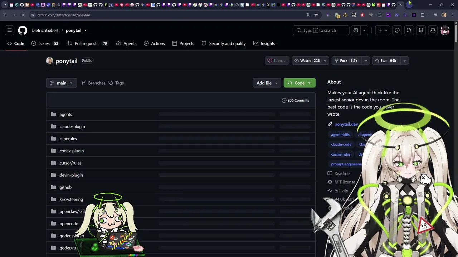The width and height of the screenshot is (458, 257).
Task: Expand the Fork options caret
Action: pyautogui.click(x=365, y=61)
